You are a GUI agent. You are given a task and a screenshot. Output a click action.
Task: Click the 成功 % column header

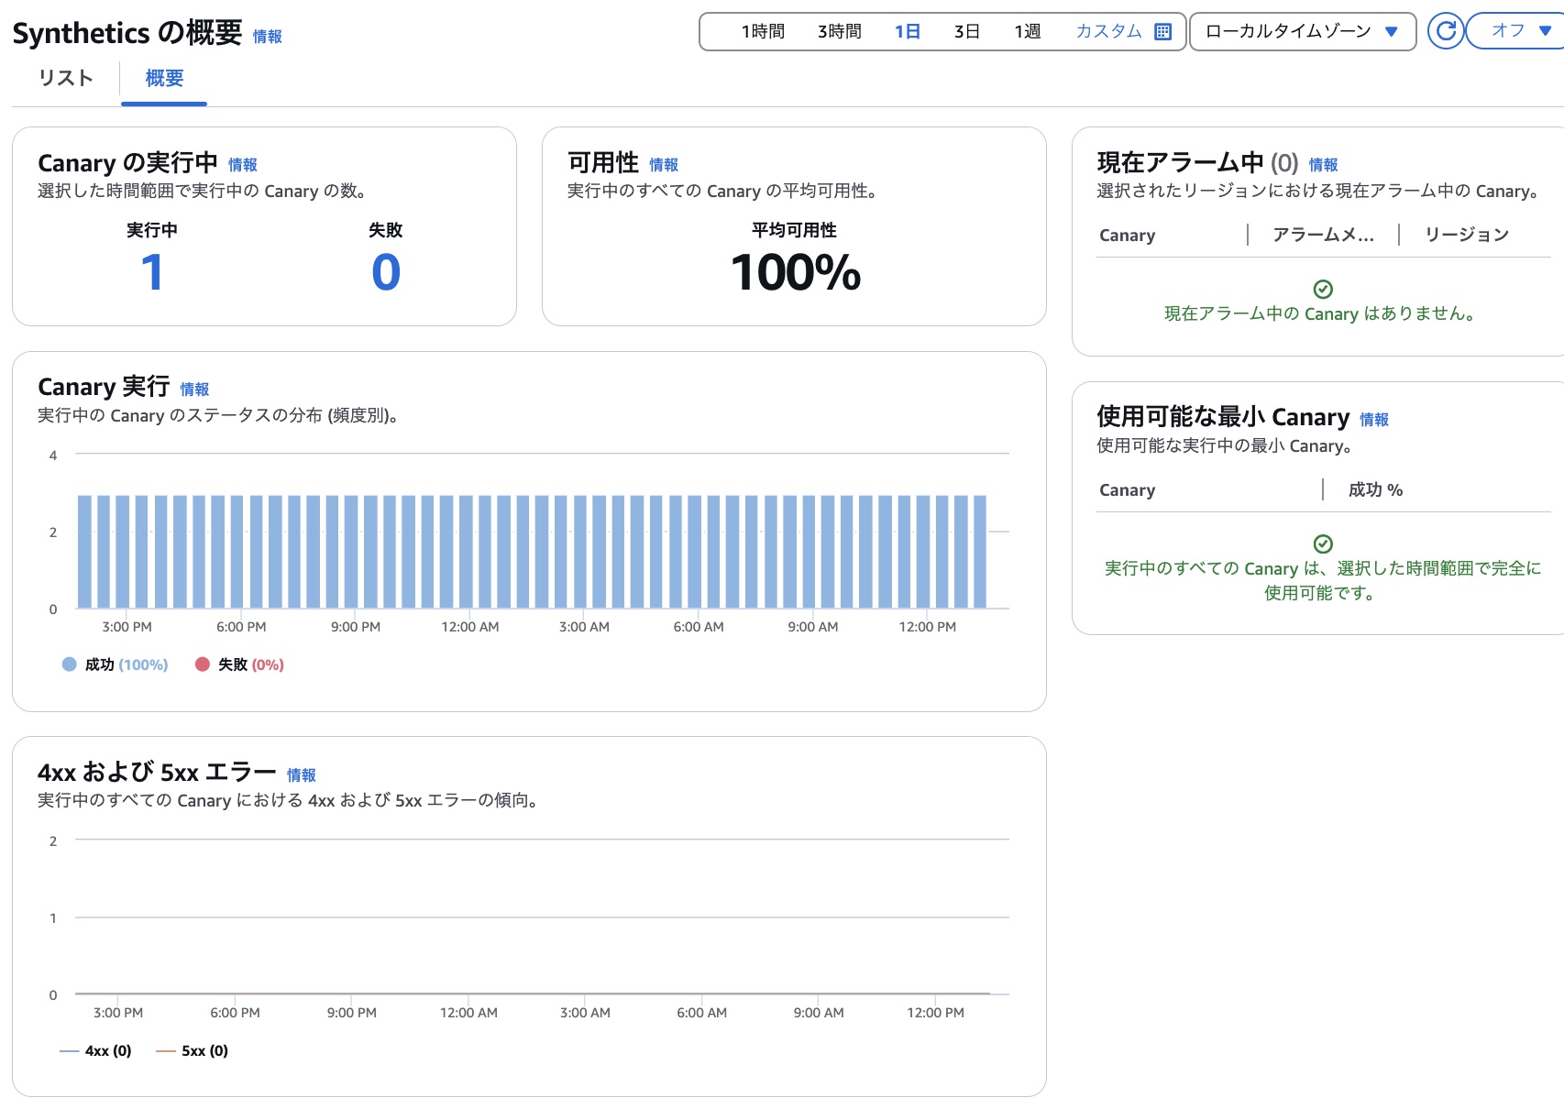click(1375, 490)
